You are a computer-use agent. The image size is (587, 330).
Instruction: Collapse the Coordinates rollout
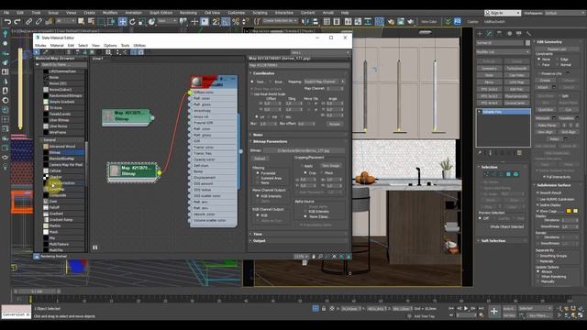pos(298,73)
